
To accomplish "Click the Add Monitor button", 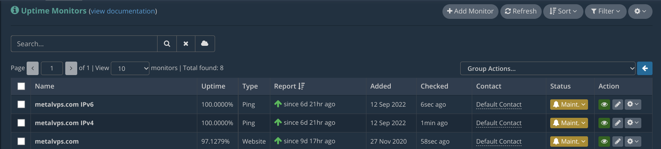I will coord(470,11).
